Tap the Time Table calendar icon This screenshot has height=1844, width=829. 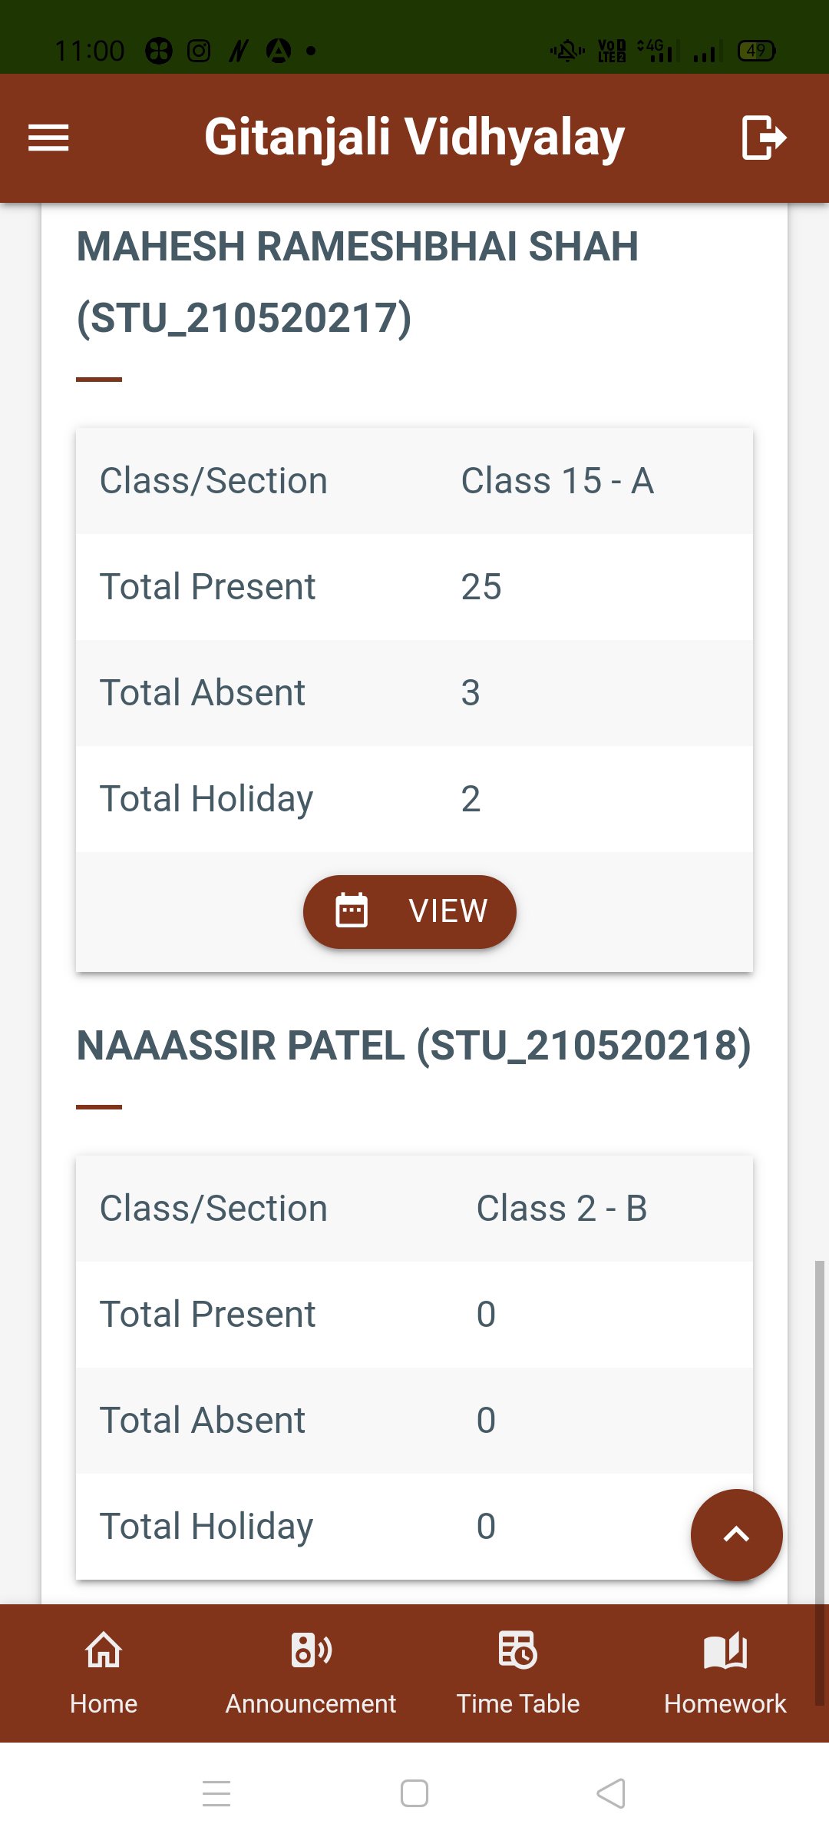pos(518,1650)
